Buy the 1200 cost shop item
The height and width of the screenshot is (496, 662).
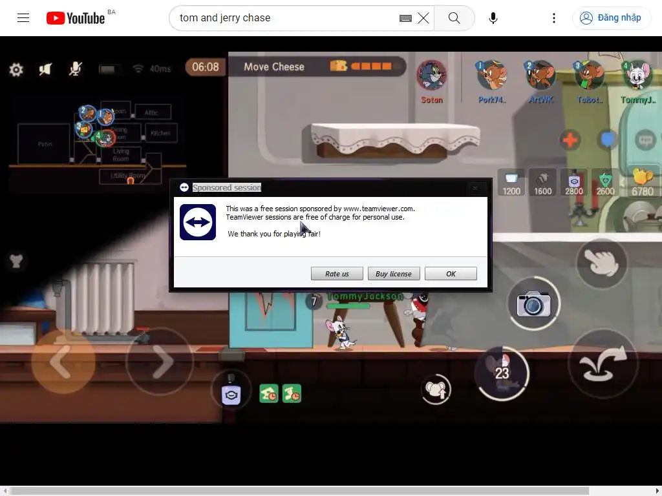pyautogui.click(x=511, y=183)
